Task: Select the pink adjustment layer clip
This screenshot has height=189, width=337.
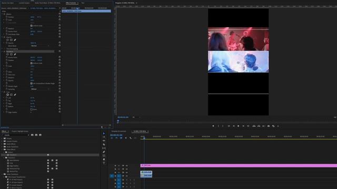Action: (x=239, y=165)
